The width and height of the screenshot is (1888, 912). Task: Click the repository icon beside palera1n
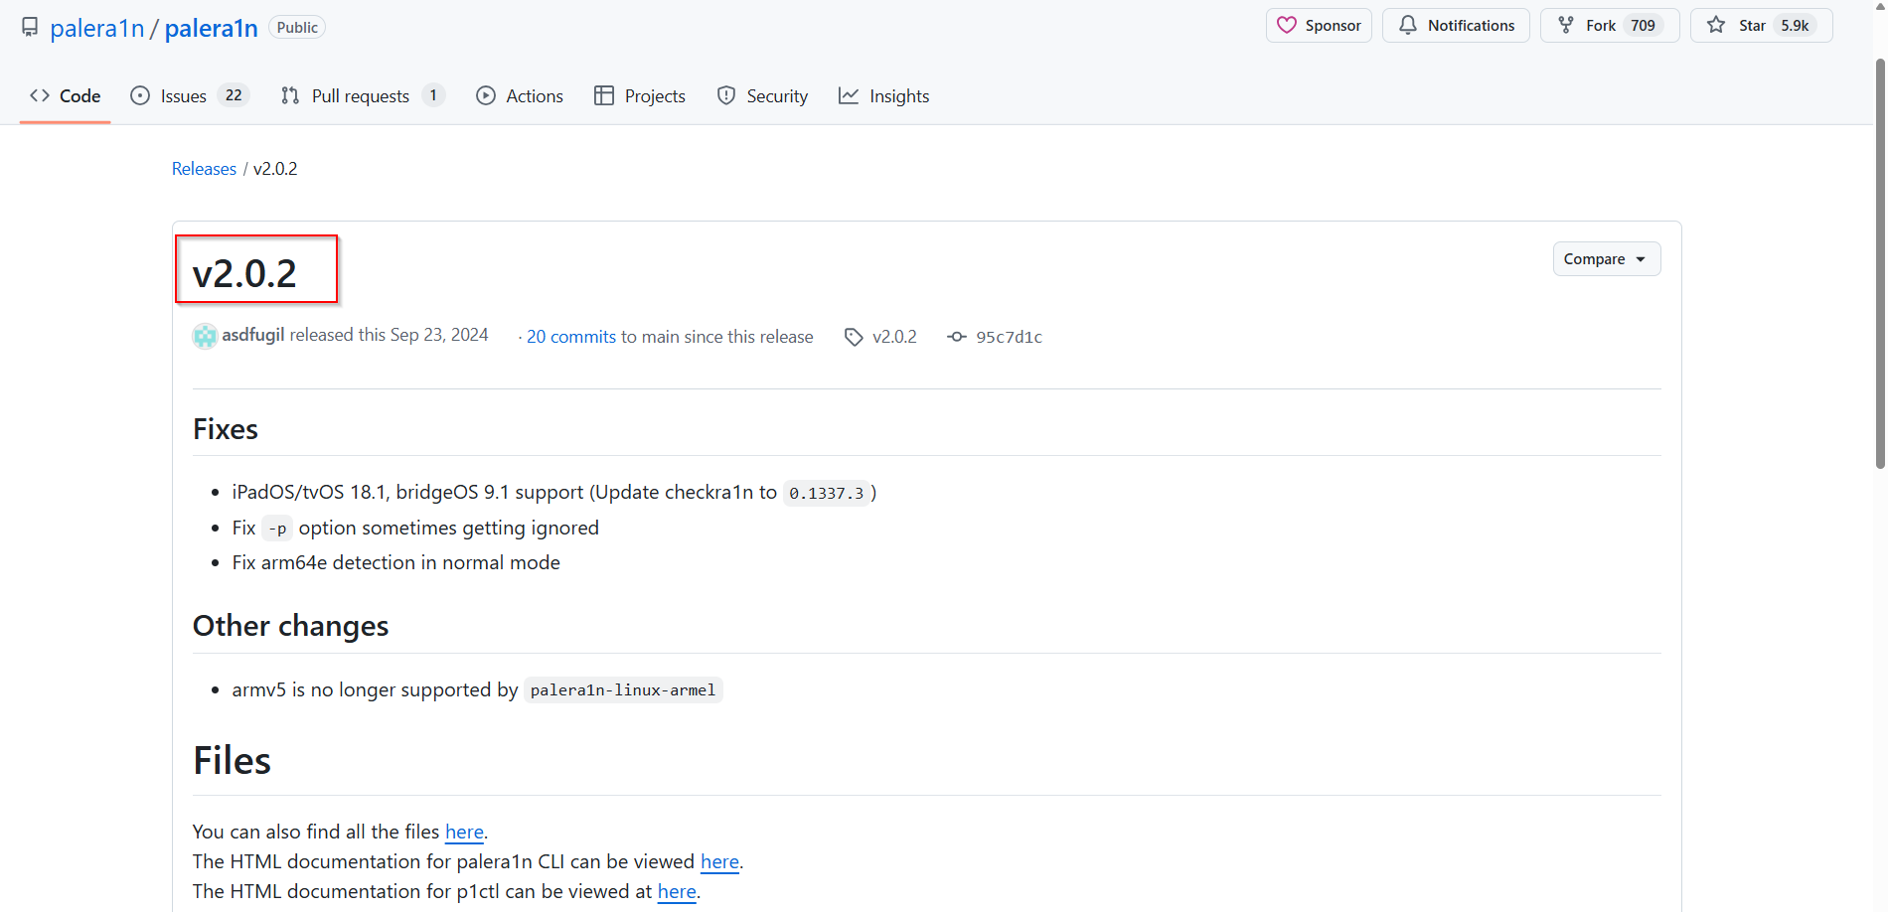(x=30, y=27)
